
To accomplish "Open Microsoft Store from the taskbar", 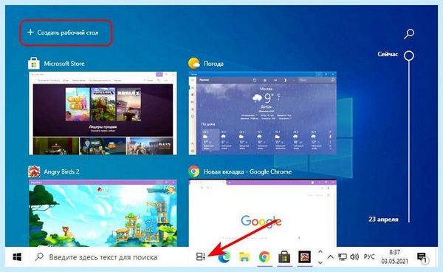I will click(284, 257).
